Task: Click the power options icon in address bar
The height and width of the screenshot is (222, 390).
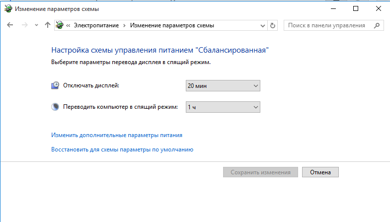Action: [x=60, y=25]
